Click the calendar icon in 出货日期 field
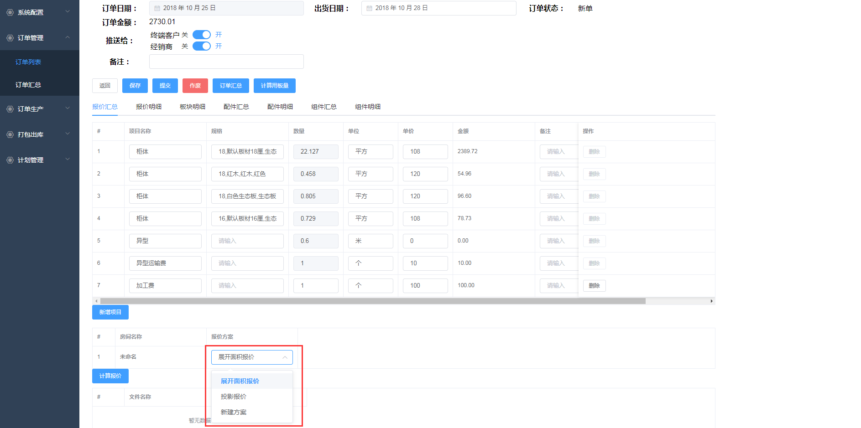861x428 pixels. [x=370, y=8]
